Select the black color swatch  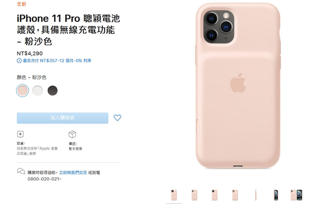click(53, 91)
